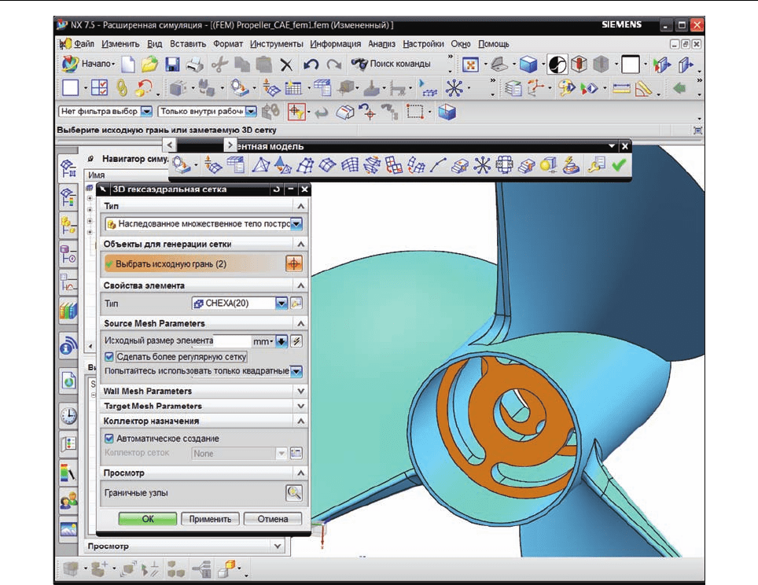758x585 pixels.
Task: Click the Fit view icon
Action: [470, 64]
